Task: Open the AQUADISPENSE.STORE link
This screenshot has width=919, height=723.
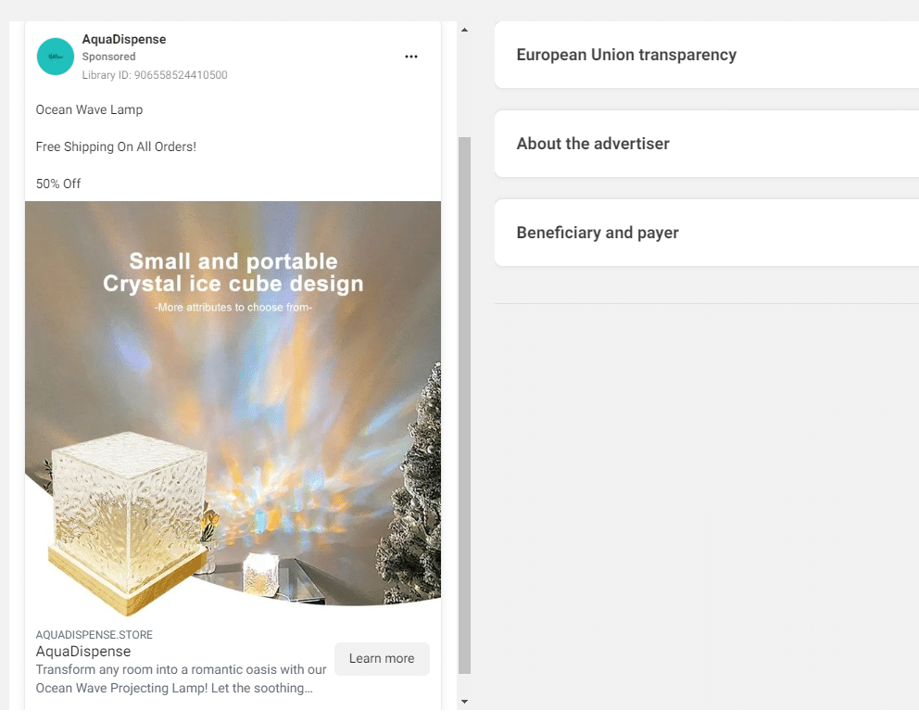Action: pyautogui.click(x=94, y=635)
